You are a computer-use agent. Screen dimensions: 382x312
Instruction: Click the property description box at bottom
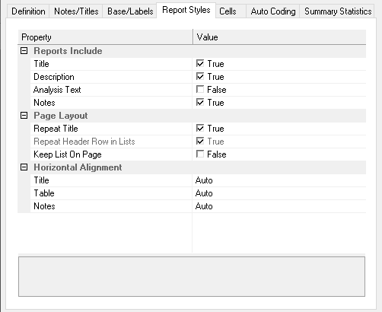tap(192, 276)
